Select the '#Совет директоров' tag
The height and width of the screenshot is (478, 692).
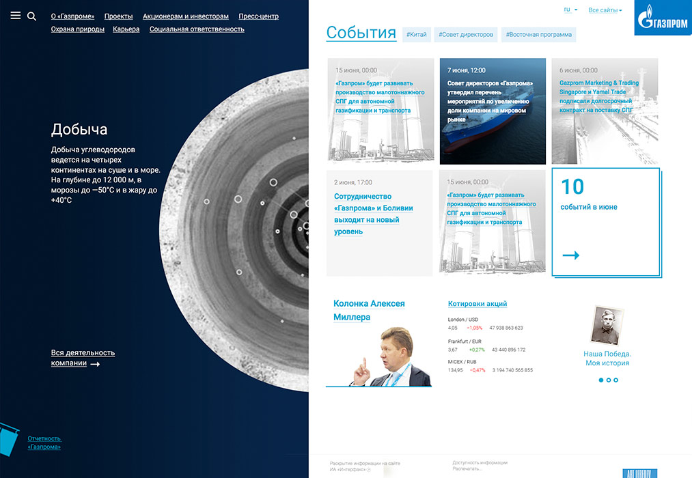click(x=466, y=34)
